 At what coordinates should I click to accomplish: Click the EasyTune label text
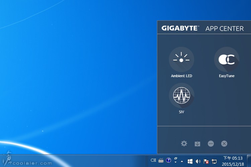(227, 76)
